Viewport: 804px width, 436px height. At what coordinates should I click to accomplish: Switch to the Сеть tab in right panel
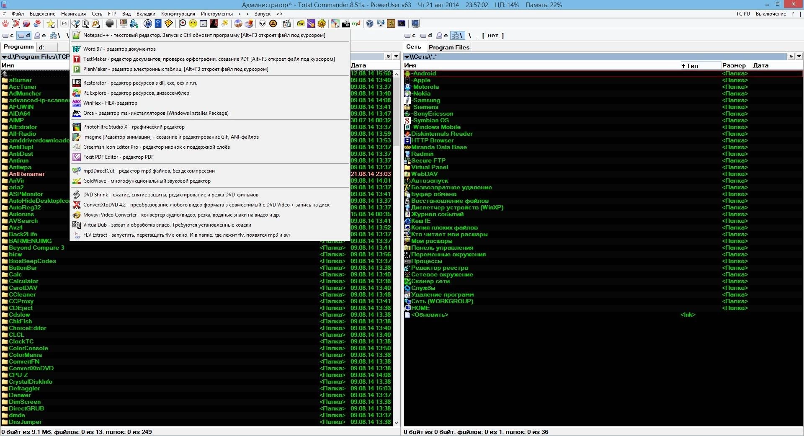click(414, 47)
